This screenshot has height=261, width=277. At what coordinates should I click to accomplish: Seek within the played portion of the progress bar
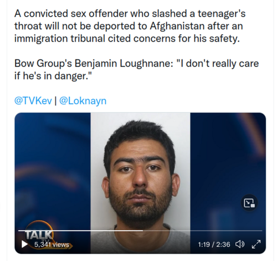click(x=80, y=231)
